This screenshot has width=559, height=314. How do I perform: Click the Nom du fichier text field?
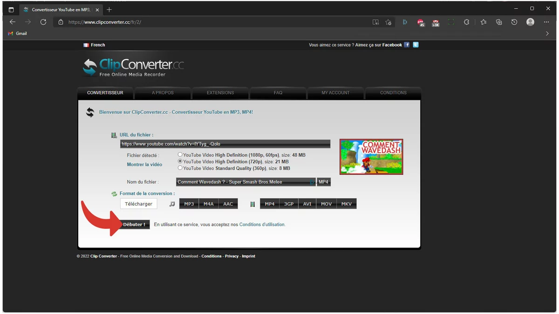(246, 182)
